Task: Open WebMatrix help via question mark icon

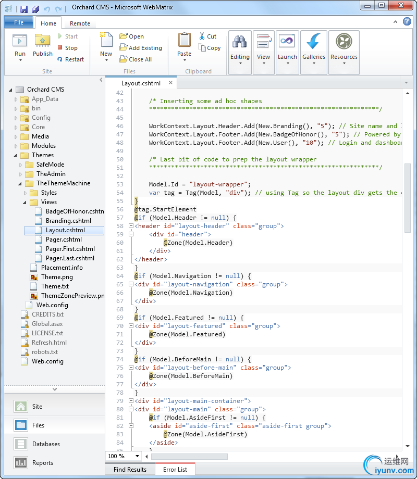Action: click(x=407, y=21)
